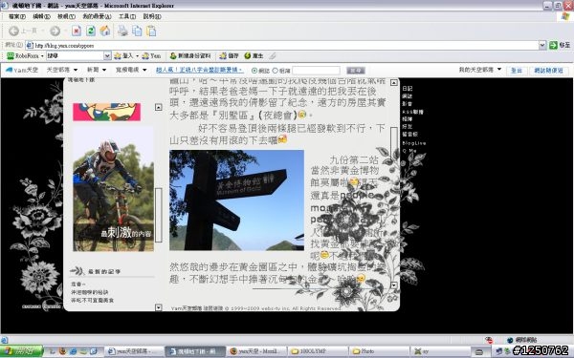
Task: Click the Paste clipboard icon
Action: tap(151, 32)
